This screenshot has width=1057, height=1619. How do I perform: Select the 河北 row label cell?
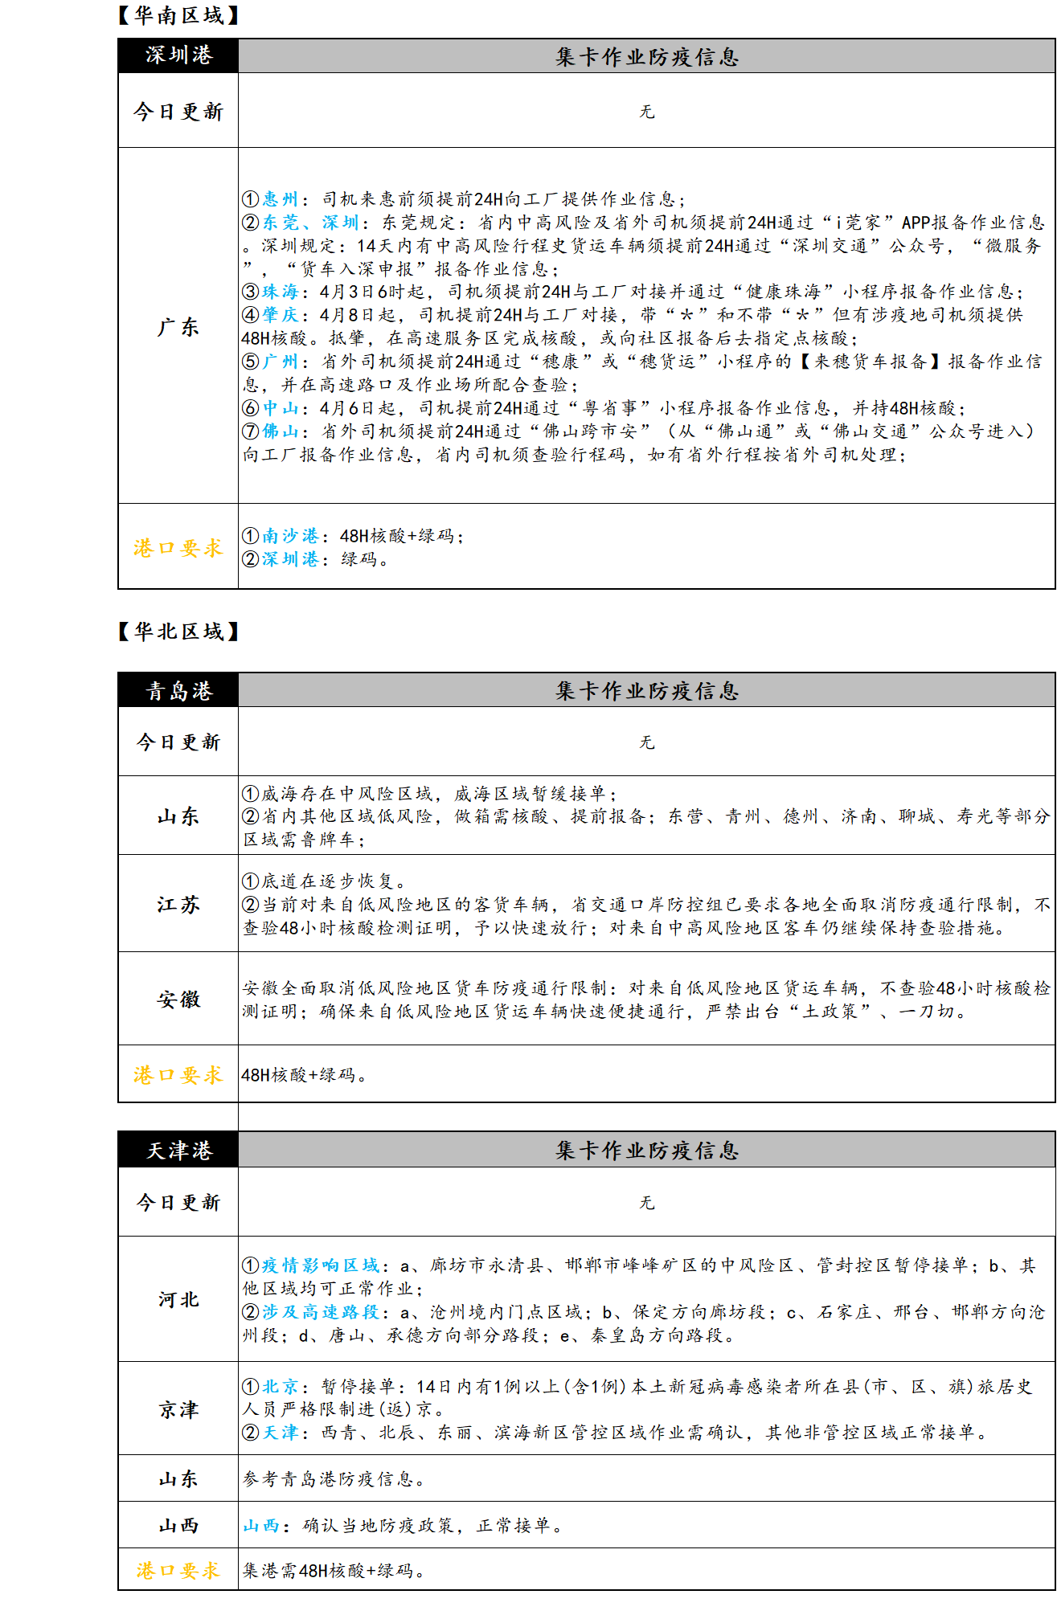click(x=178, y=1300)
